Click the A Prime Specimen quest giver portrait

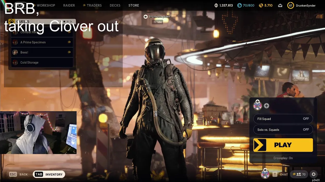[x=15, y=42]
